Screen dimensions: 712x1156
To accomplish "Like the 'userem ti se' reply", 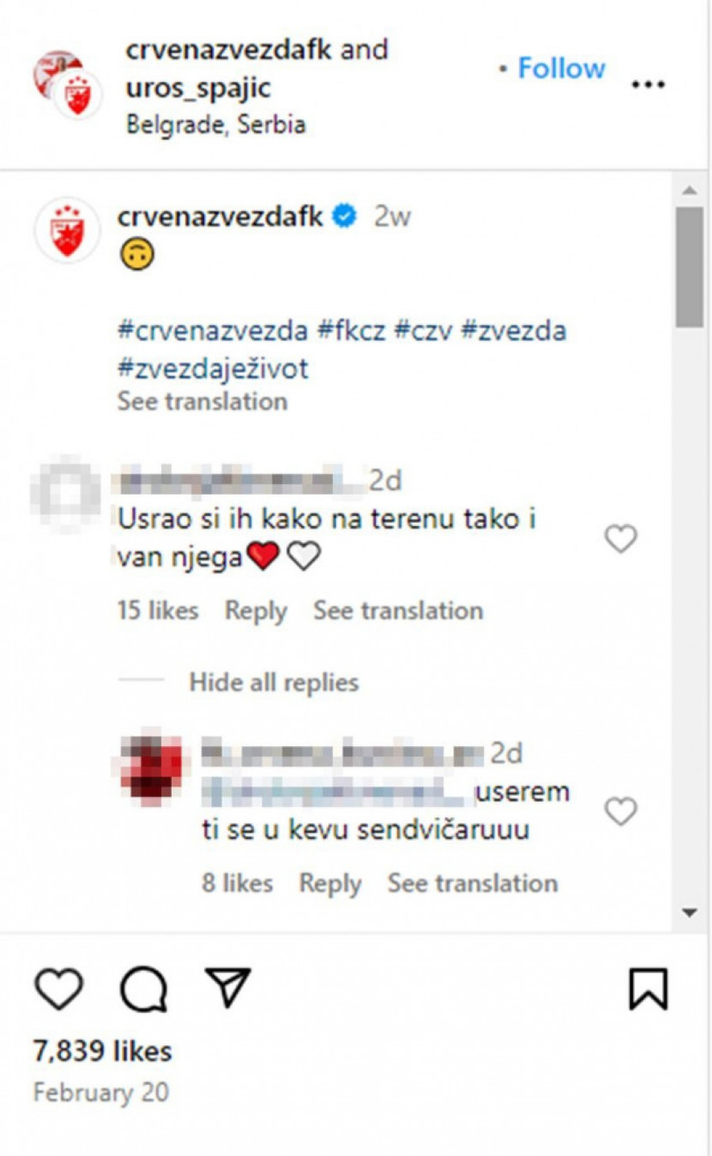I will point(621,811).
